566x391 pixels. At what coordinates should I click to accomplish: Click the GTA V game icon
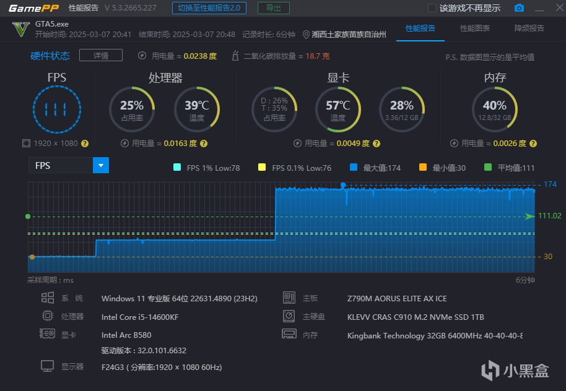20,29
